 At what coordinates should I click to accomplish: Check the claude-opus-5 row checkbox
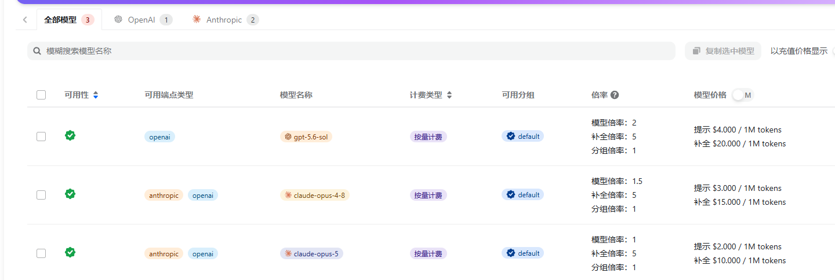[41, 253]
